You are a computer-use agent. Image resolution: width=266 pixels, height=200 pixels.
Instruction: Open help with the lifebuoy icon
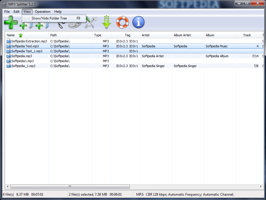[122, 22]
